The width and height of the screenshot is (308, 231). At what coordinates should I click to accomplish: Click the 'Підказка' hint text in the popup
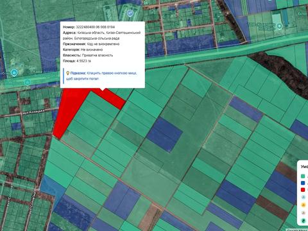coord(101,76)
